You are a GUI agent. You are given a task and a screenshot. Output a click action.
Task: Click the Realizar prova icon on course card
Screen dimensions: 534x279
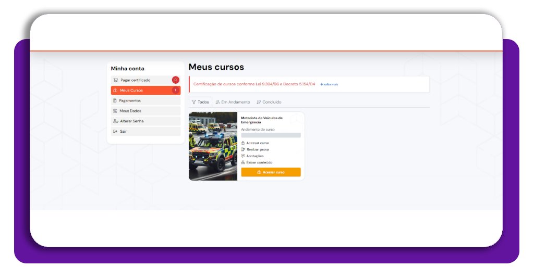(x=243, y=149)
